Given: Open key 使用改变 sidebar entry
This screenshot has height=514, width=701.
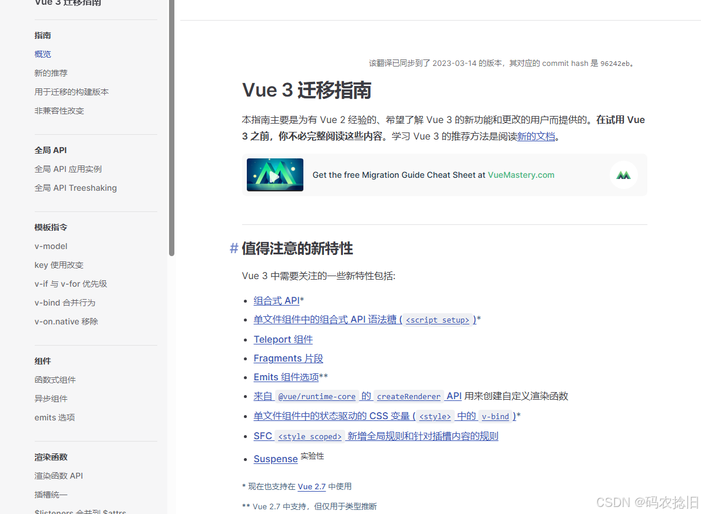Looking at the screenshot, I should click(59, 265).
